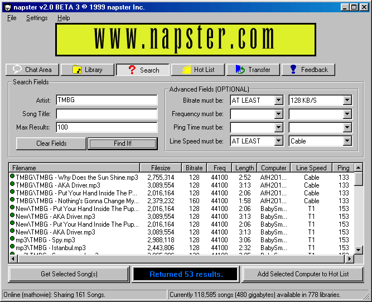Click Get Selected Song(s) button

pyautogui.click(x=69, y=274)
